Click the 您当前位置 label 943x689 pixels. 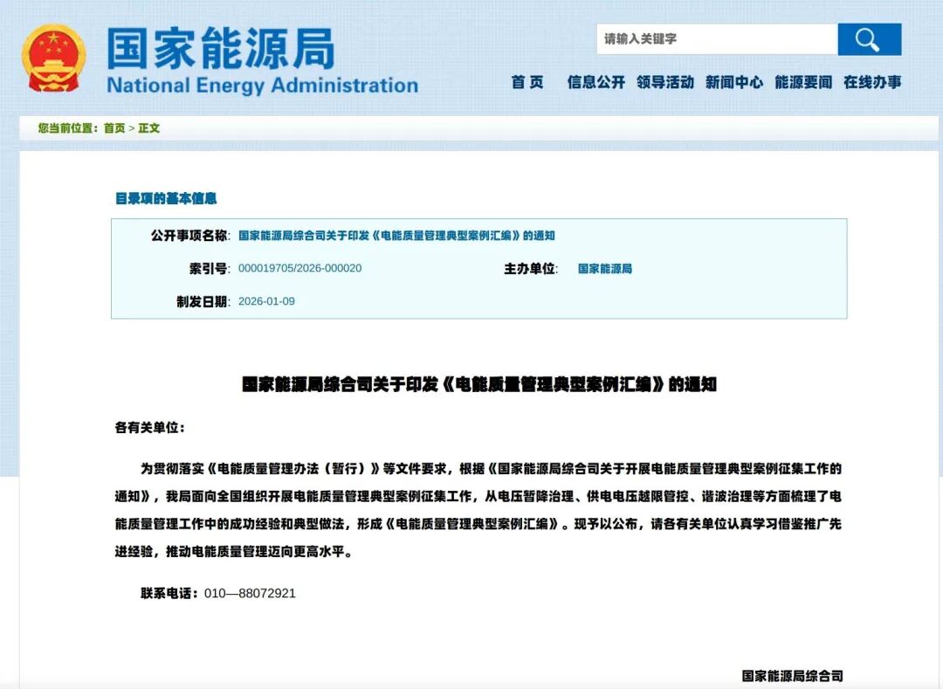68,128
